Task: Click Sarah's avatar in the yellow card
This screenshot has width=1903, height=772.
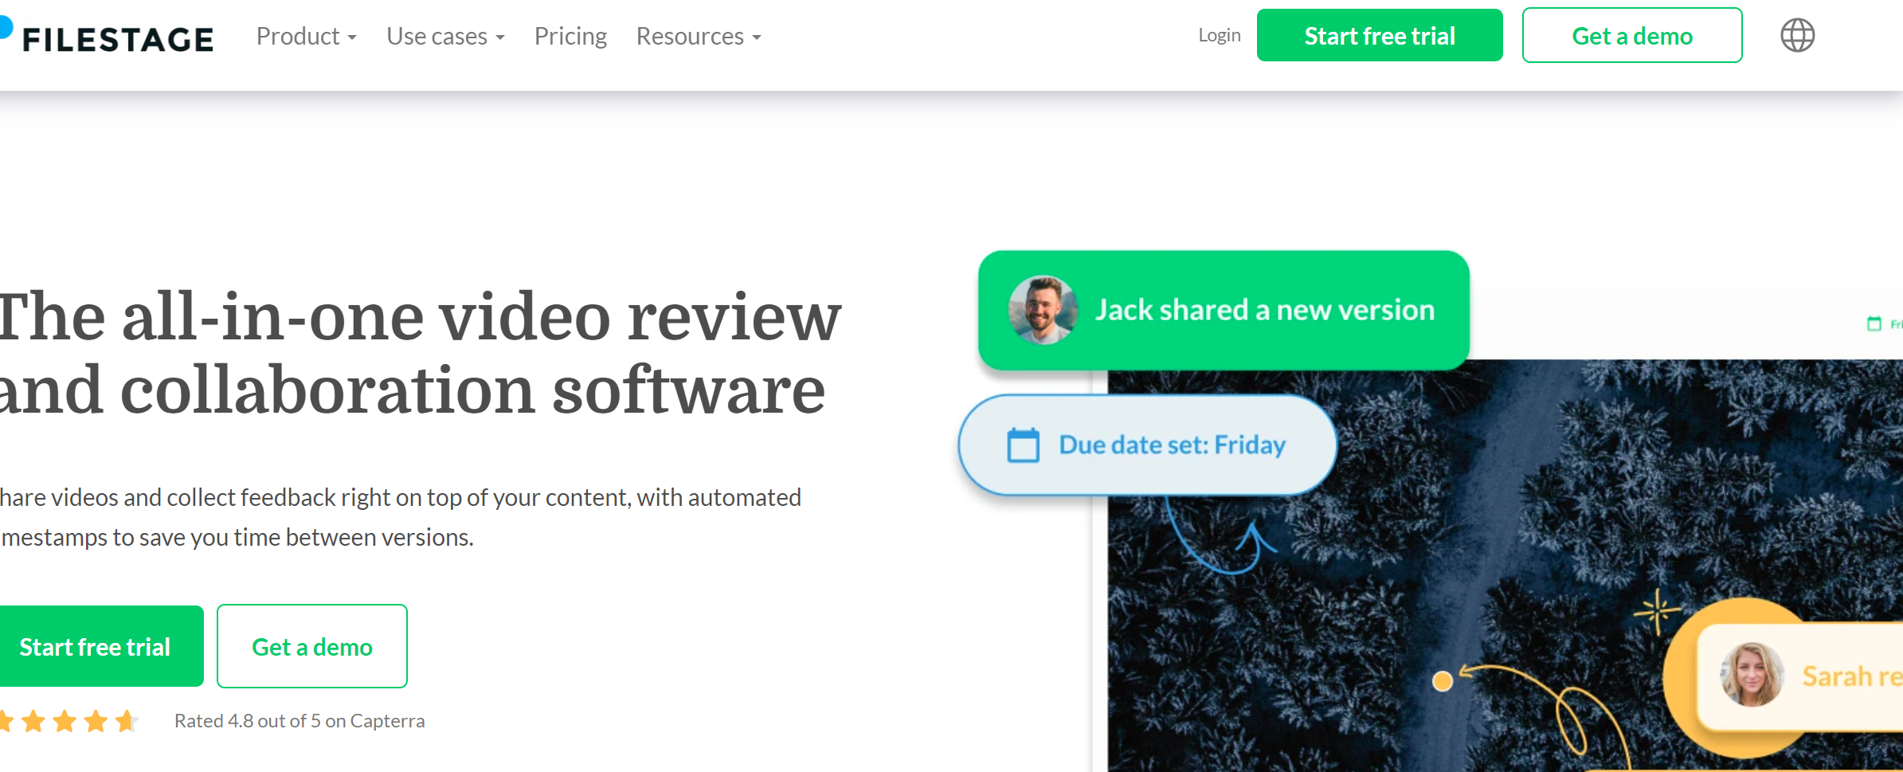Action: [1752, 674]
